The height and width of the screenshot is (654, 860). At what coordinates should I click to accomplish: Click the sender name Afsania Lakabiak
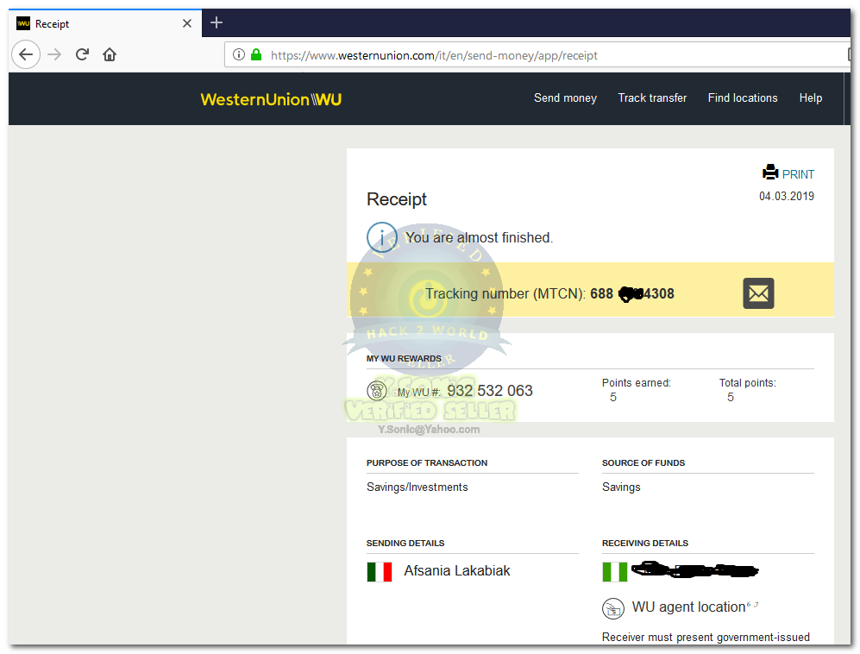pyautogui.click(x=457, y=571)
